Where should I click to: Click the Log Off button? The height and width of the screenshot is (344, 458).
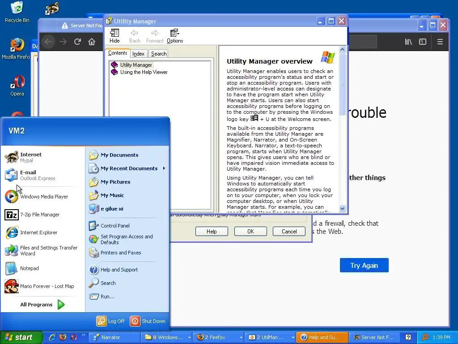[x=111, y=321]
